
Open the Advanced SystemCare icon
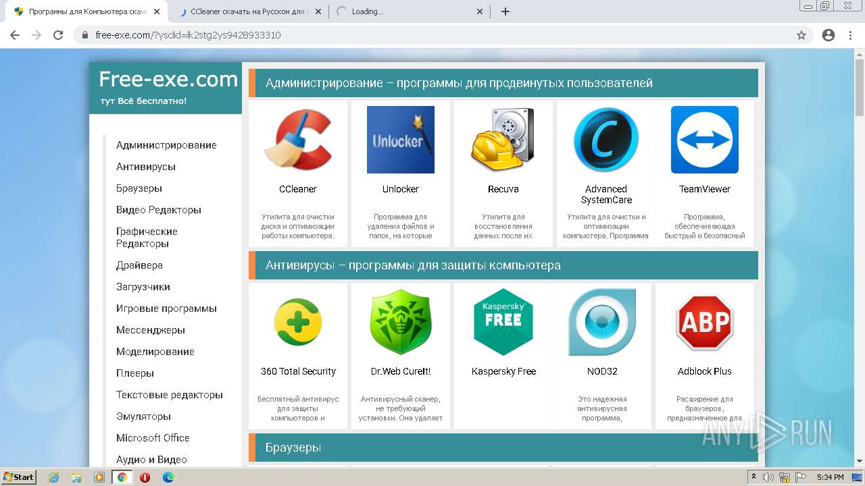(x=606, y=140)
